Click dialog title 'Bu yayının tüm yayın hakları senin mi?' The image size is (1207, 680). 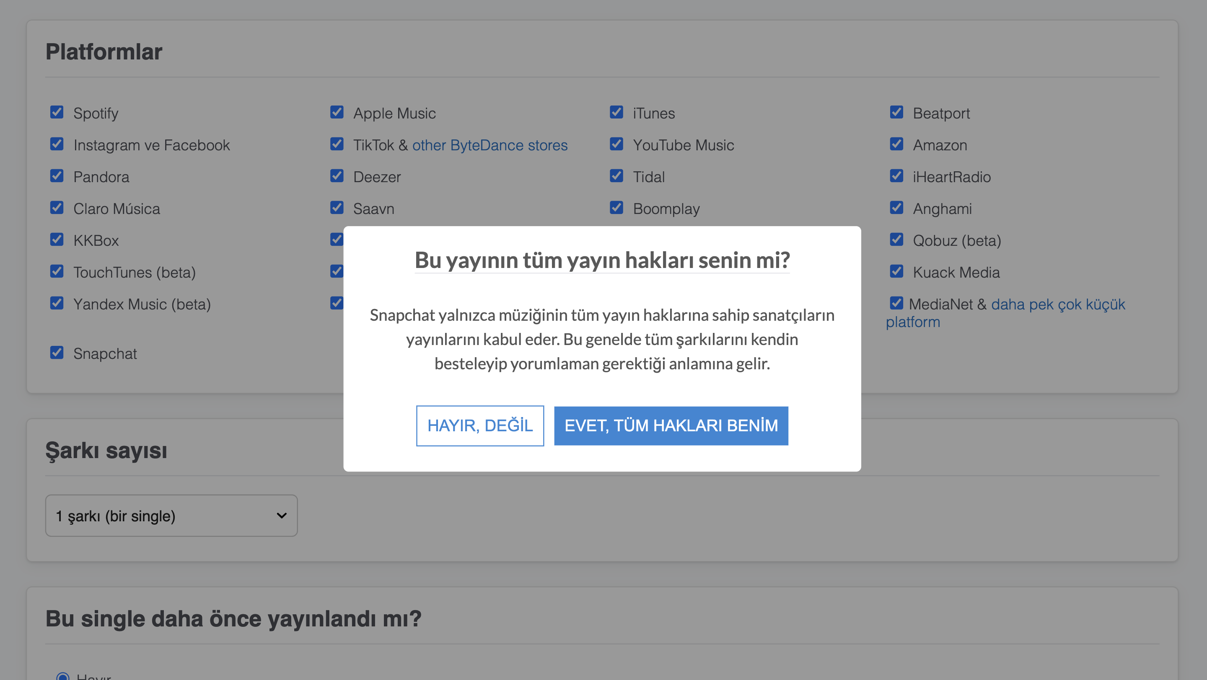[602, 260]
